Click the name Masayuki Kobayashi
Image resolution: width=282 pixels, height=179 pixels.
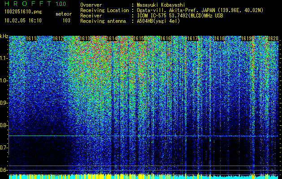pyautogui.click(x=161, y=5)
